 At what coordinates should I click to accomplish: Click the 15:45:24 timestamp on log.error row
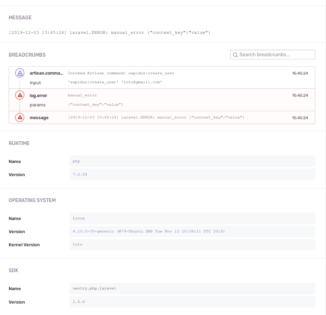300,95
